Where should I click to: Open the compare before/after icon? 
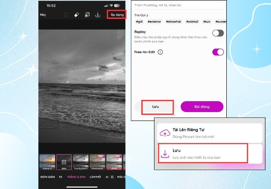(87, 15)
